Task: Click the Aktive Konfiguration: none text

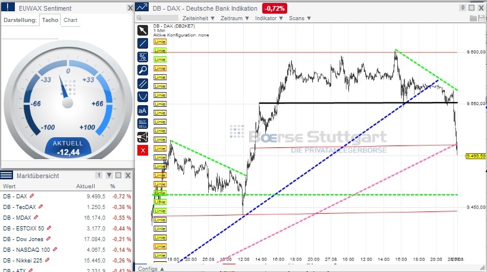Action: (x=181, y=35)
